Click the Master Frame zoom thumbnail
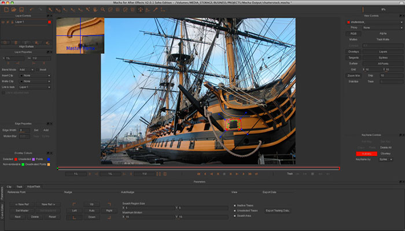The height and width of the screenshot is (231, 405). point(80,36)
